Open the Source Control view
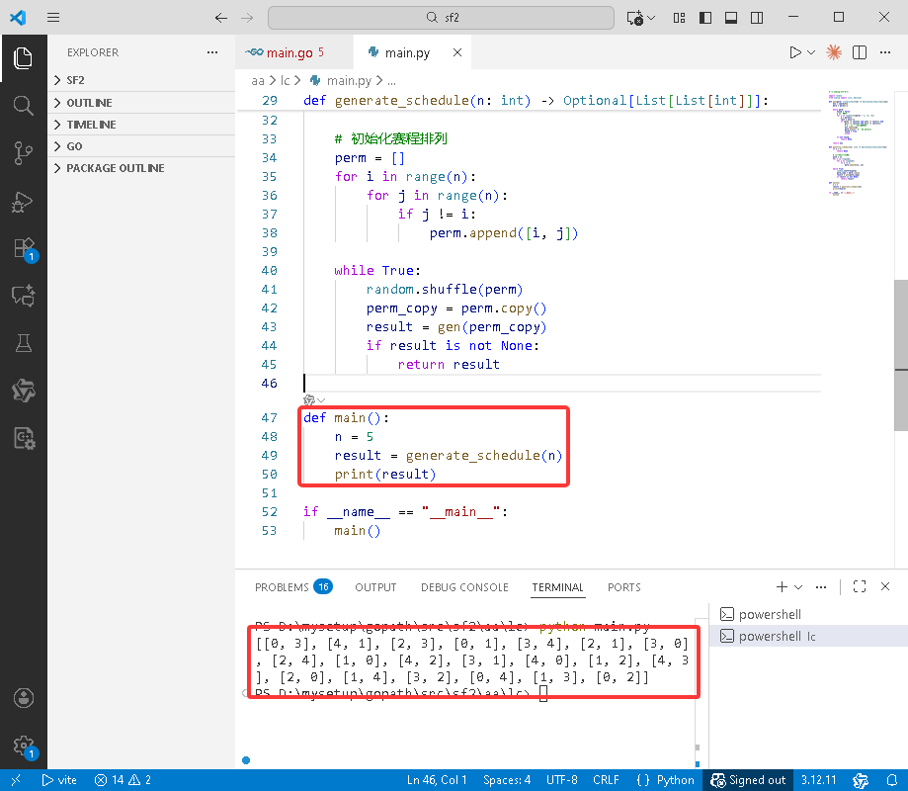Image resolution: width=908 pixels, height=791 pixels. click(x=23, y=153)
